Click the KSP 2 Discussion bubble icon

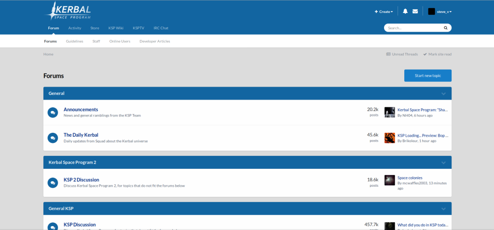53,182
